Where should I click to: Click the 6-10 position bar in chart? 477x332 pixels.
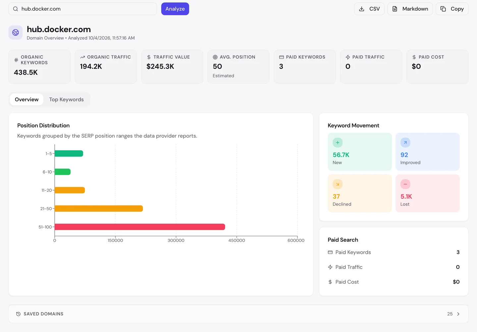63,172
